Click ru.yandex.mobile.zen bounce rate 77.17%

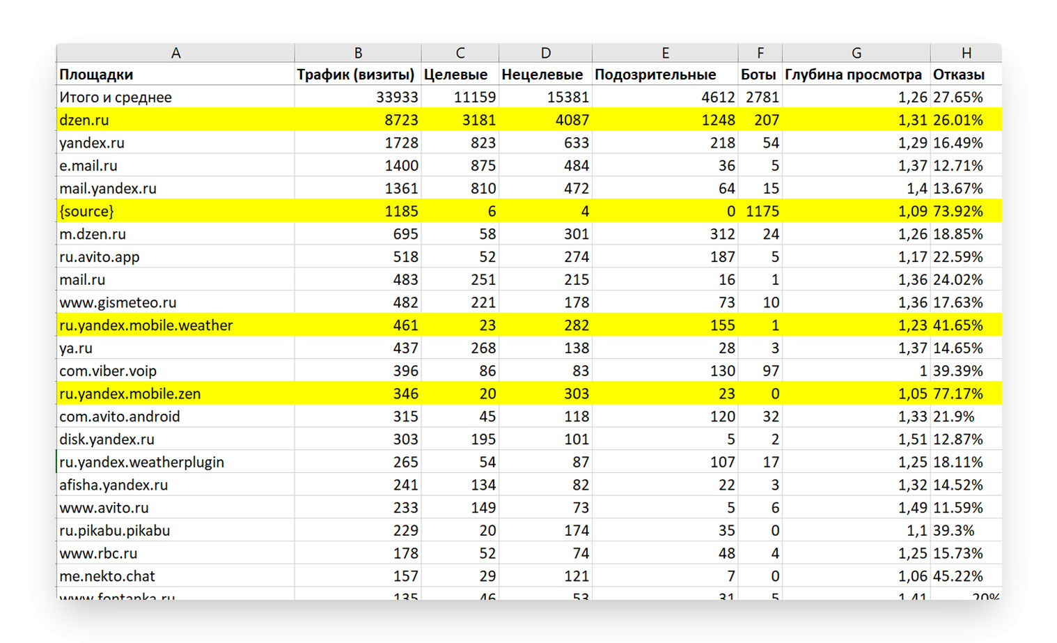click(x=966, y=394)
